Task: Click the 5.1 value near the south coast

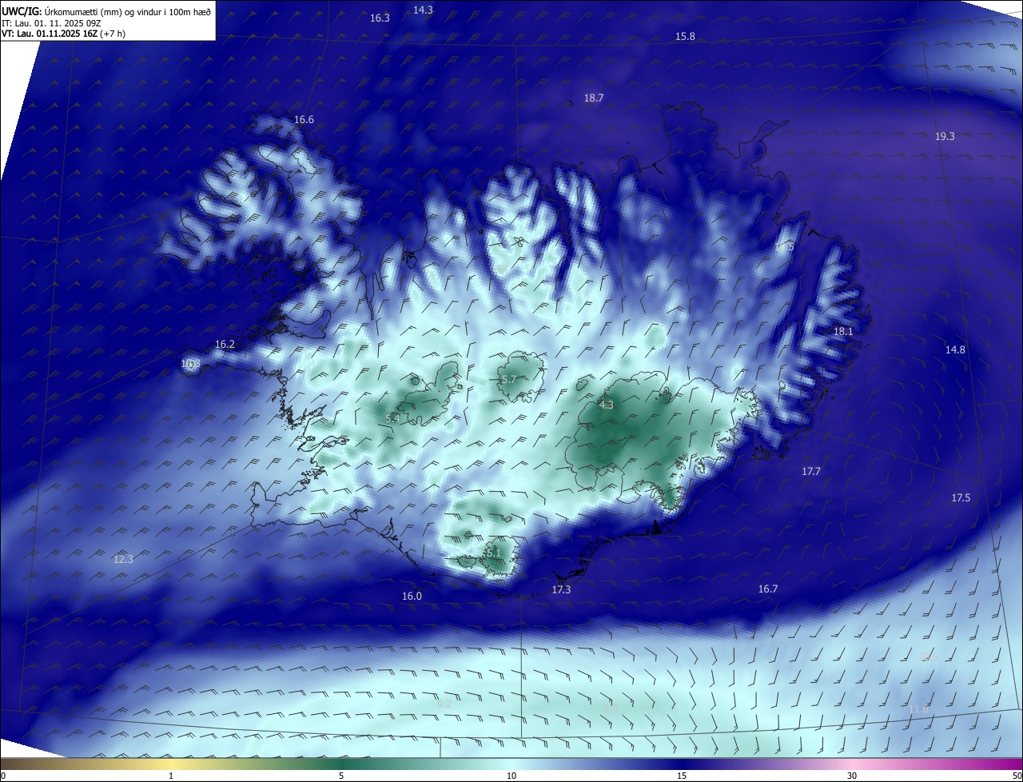Action: [x=492, y=553]
